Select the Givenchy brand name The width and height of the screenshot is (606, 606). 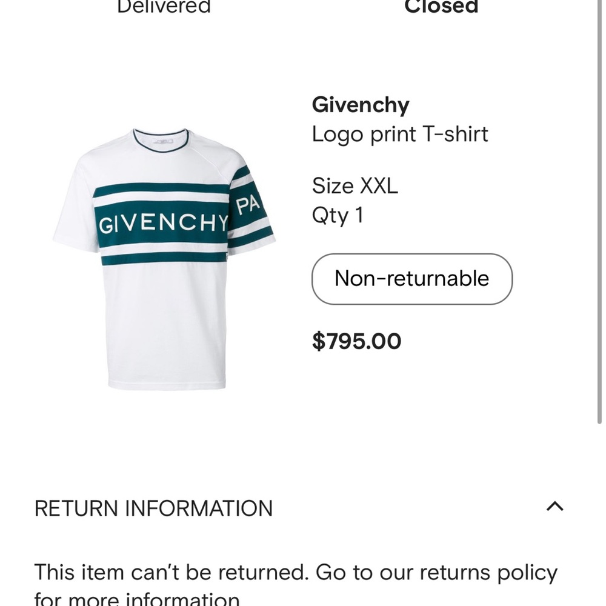point(361,104)
